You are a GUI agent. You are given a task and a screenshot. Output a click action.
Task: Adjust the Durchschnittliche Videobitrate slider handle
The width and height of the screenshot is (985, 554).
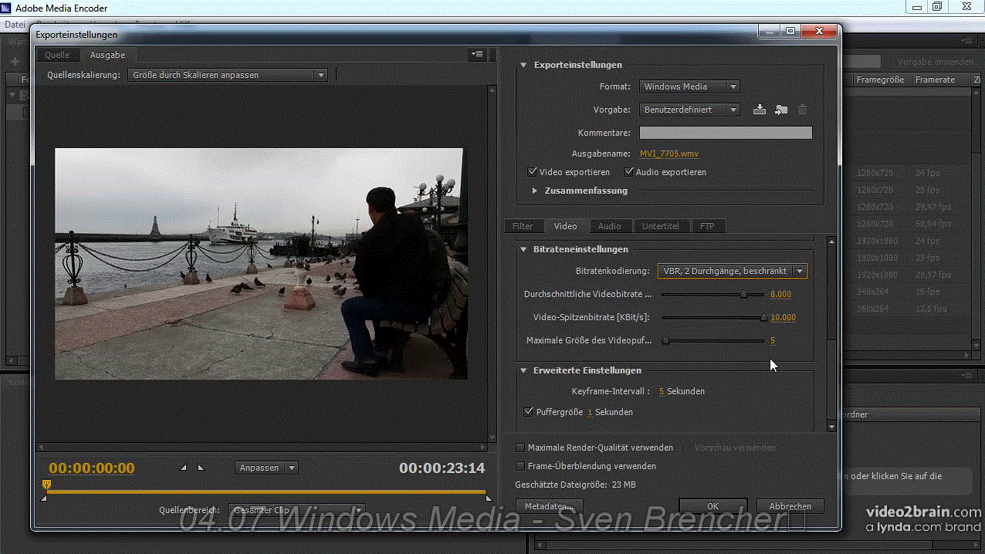pyautogui.click(x=743, y=294)
